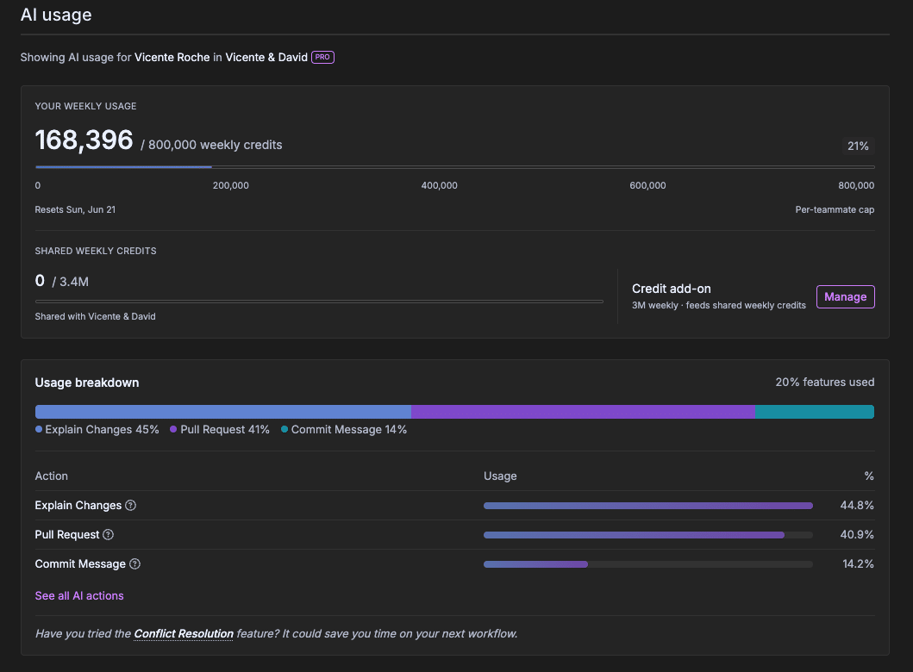Click the YOUR WEEKLY USAGE heading
The width and height of the screenshot is (913, 672).
pyautogui.click(x=85, y=106)
